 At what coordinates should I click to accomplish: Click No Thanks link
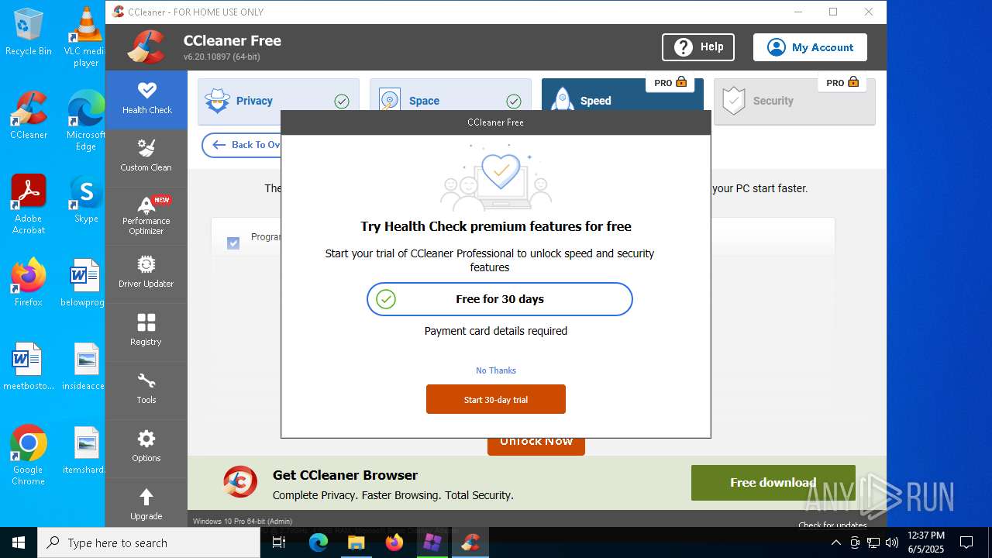(x=496, y=370)
